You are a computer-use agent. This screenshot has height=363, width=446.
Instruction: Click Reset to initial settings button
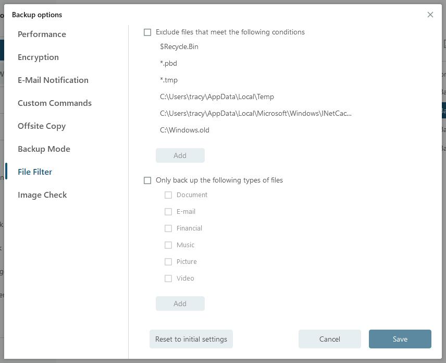[x=191, y=339]
